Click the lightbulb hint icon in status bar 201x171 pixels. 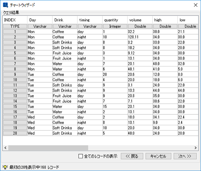5,167
